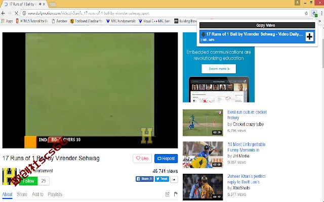Image resolution: width=324 pixels, height=202 pixels.
Task: Open 10 Most Unforgettable Funny Moments thumbnail
Action: (202, 155)
